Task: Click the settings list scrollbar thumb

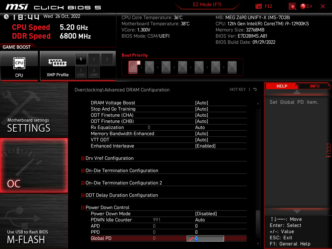Action: point(258,222)
